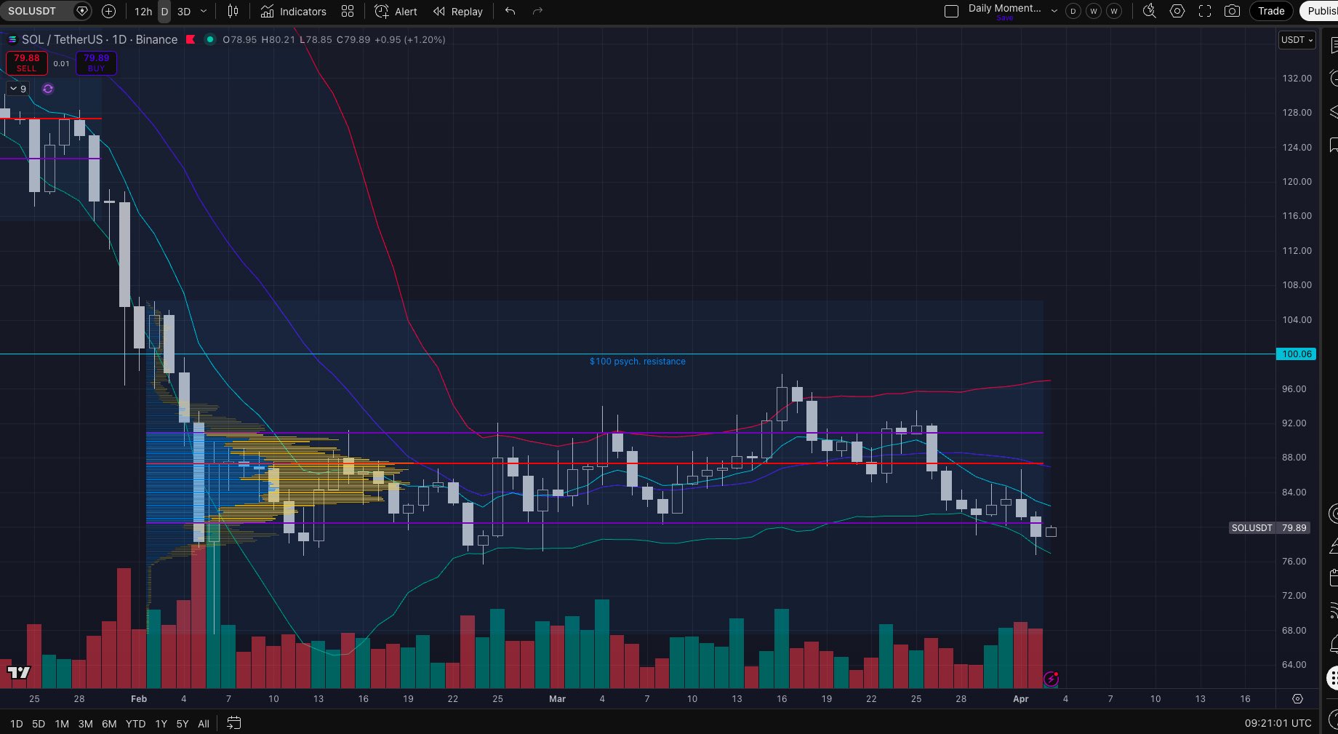Click the pink lightning event marker

(x=1051, y=679)
